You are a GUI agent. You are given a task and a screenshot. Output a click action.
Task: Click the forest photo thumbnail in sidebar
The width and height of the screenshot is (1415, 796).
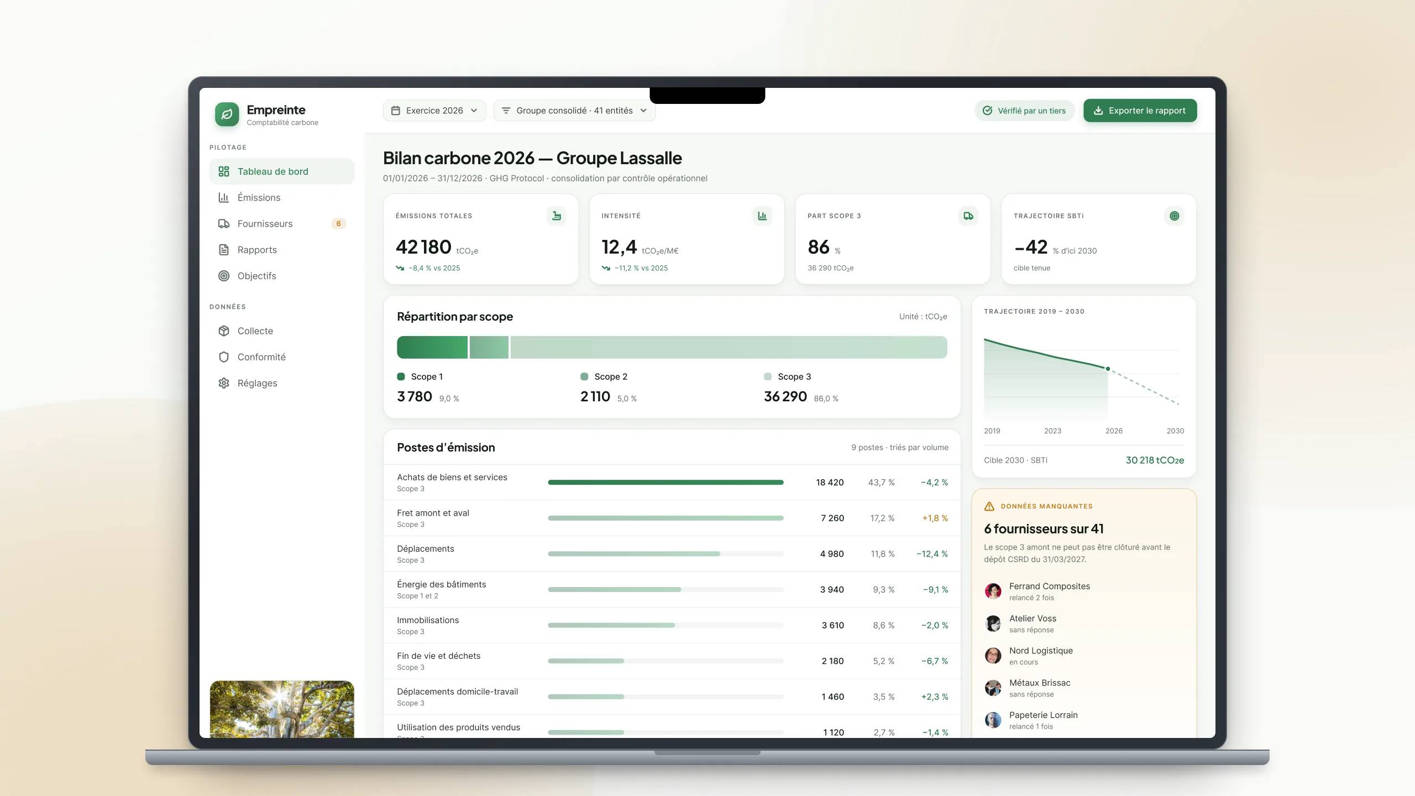(282, 709)
